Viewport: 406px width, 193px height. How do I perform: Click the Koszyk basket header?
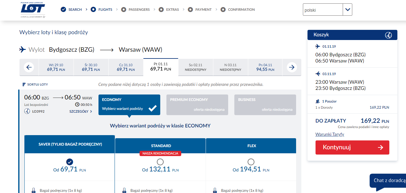(x=352, y=35)
